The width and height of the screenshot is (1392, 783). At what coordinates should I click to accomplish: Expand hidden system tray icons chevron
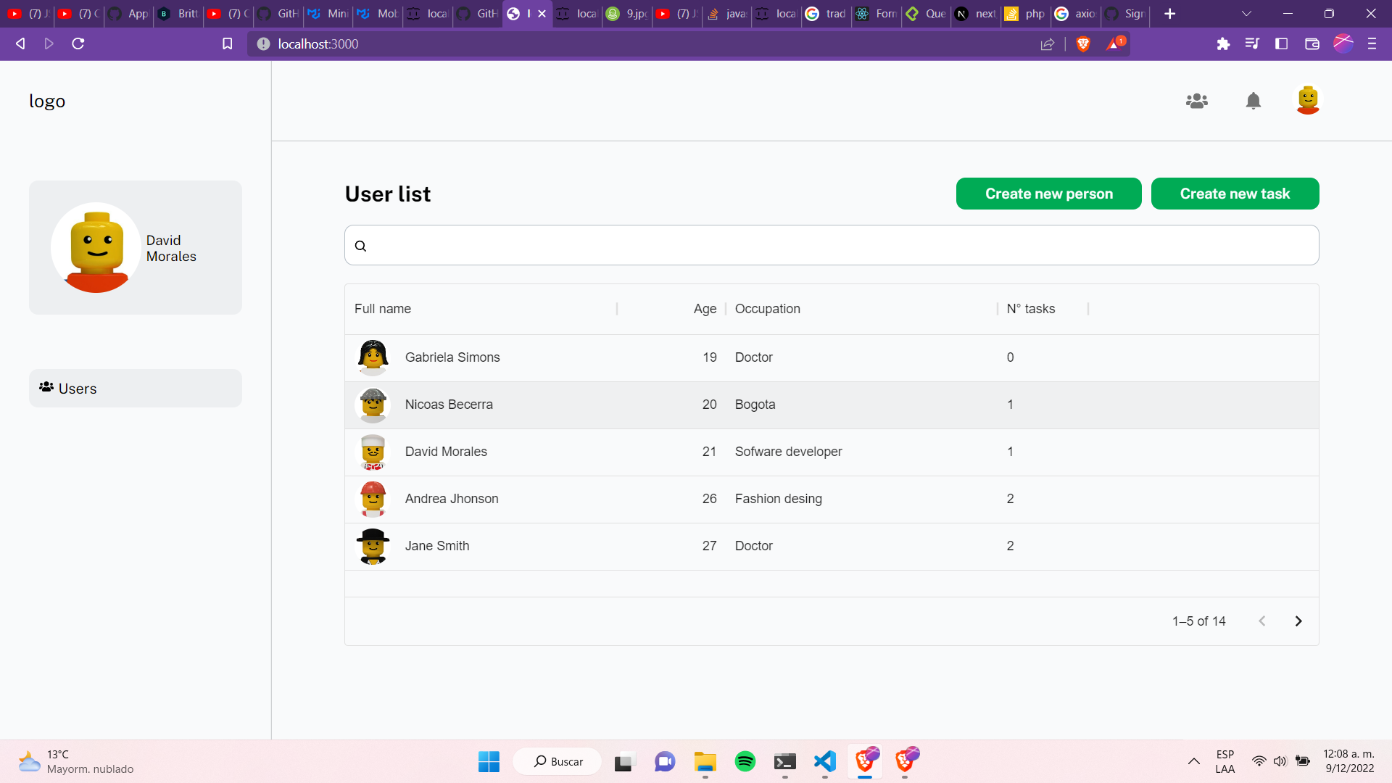coord(1193,761)
